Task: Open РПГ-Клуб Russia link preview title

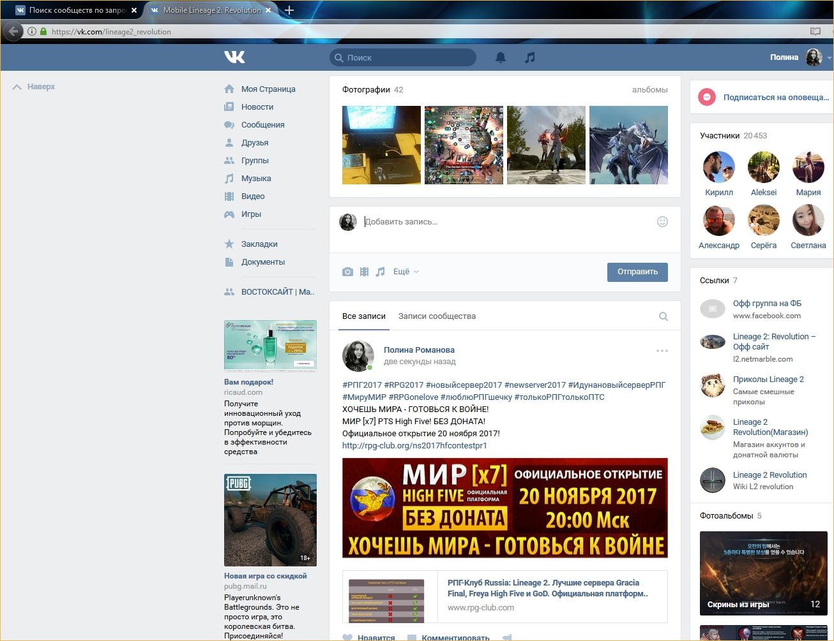Action: tap(548, 588)
